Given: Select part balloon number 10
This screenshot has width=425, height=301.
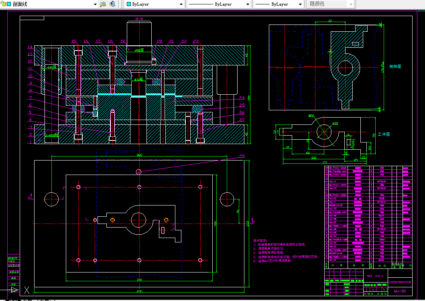Looking at the screenshot, I should 30,76.
